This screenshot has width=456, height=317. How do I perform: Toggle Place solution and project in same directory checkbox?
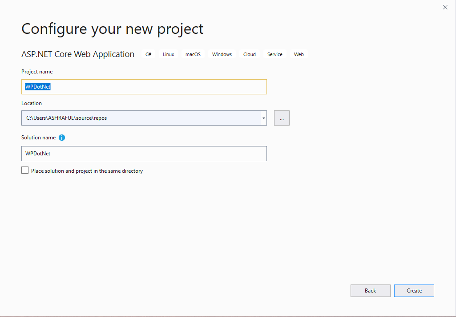(25, 171)
